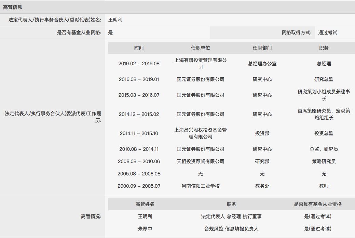The image size is (355, 238).
Task: Click the 研究策划小组成员兼秘书长 cell
Action: [x=324, y=95]
